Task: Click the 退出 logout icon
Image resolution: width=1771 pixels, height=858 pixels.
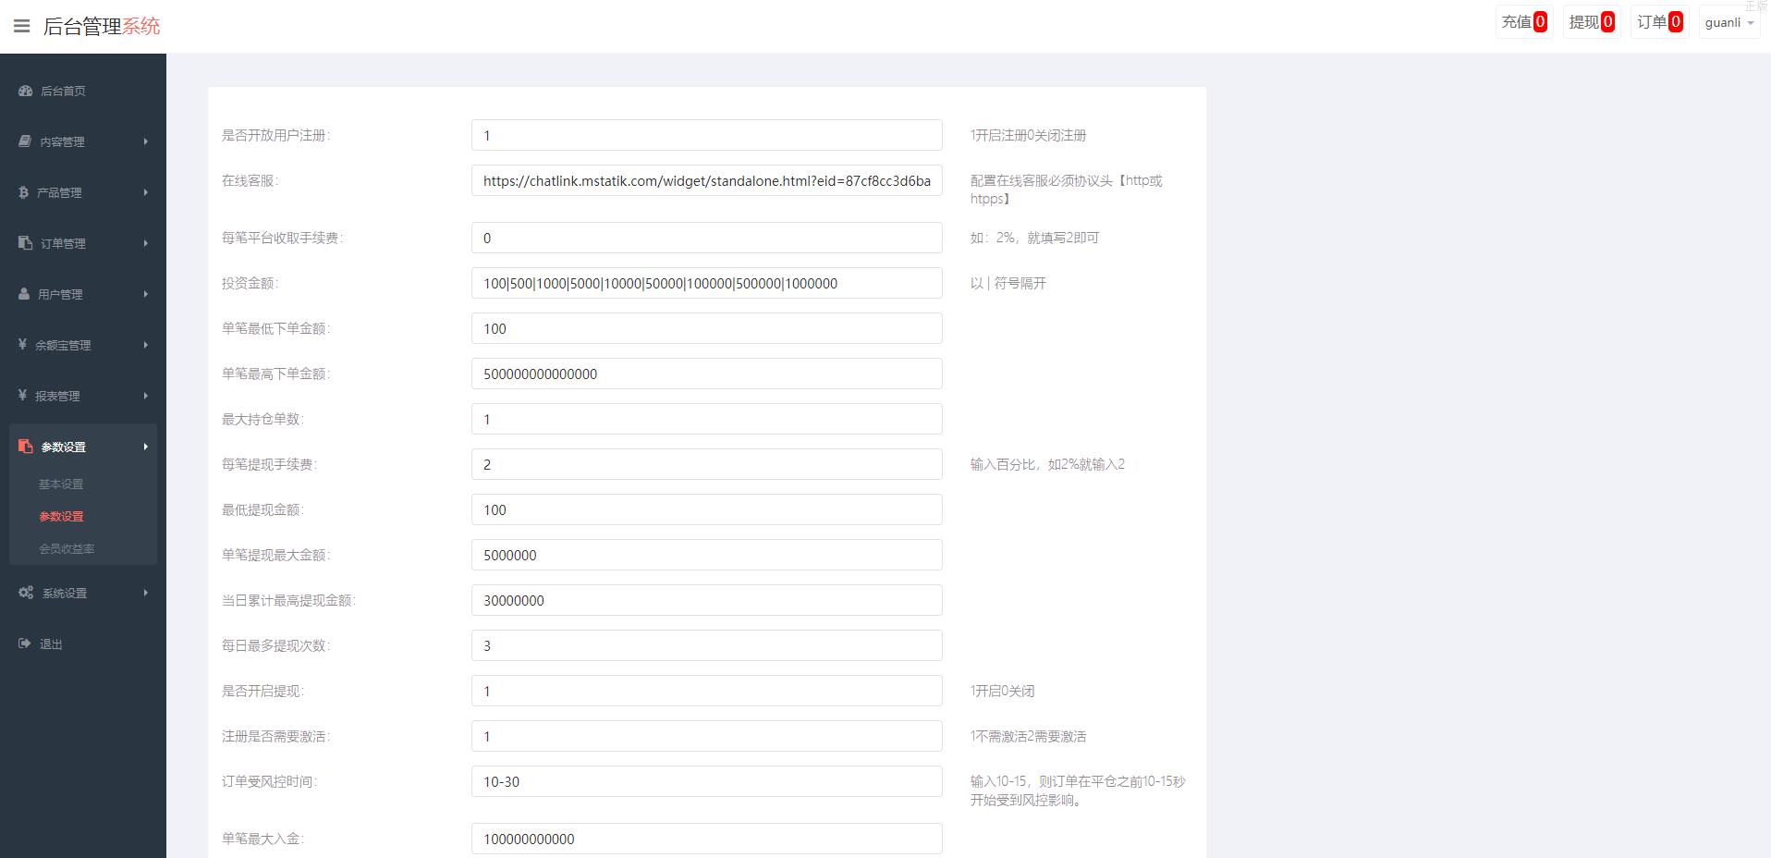Action: click(25, 643)
